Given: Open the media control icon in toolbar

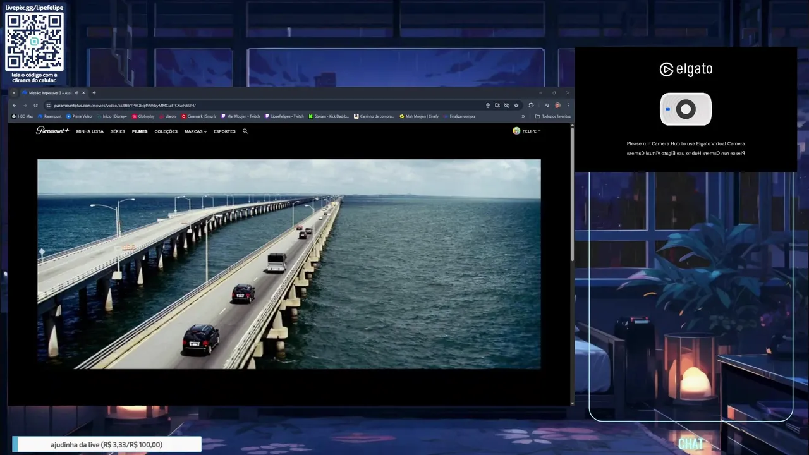Looking at the screenshot, I should pos(547,106).
